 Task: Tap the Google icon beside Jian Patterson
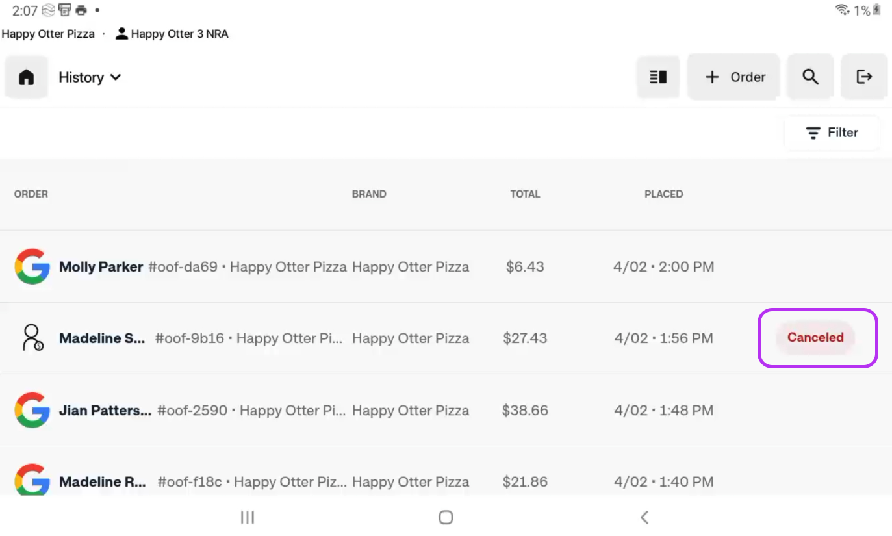tap(32, 410)
